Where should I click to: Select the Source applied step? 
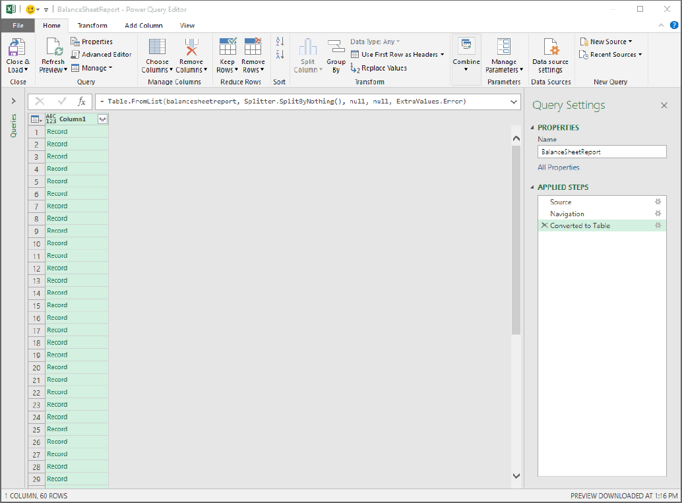coord(602,202)
